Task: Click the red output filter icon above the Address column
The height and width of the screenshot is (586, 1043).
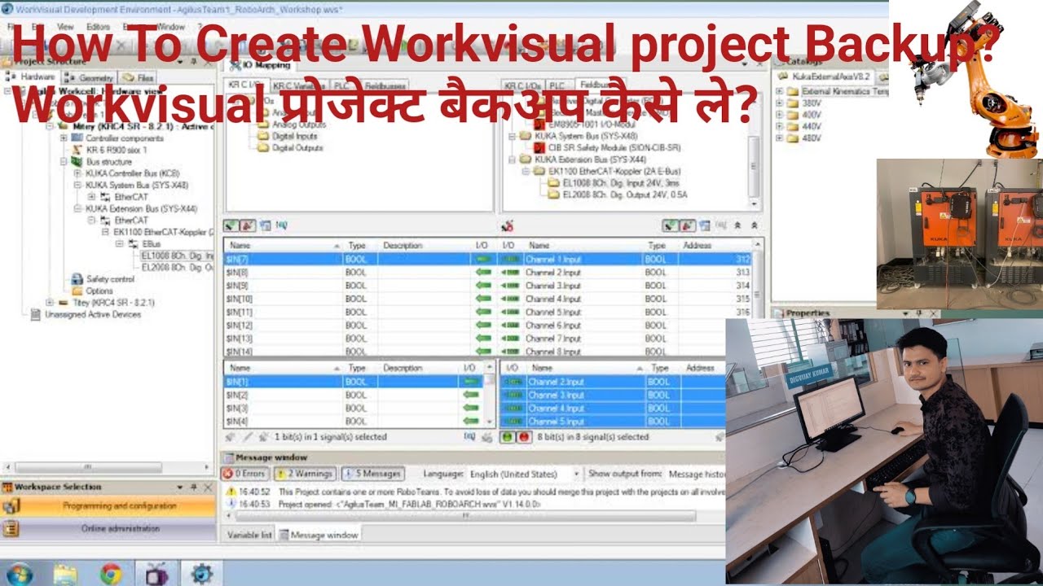Action: pyautogui.click(x=686, y=225)
